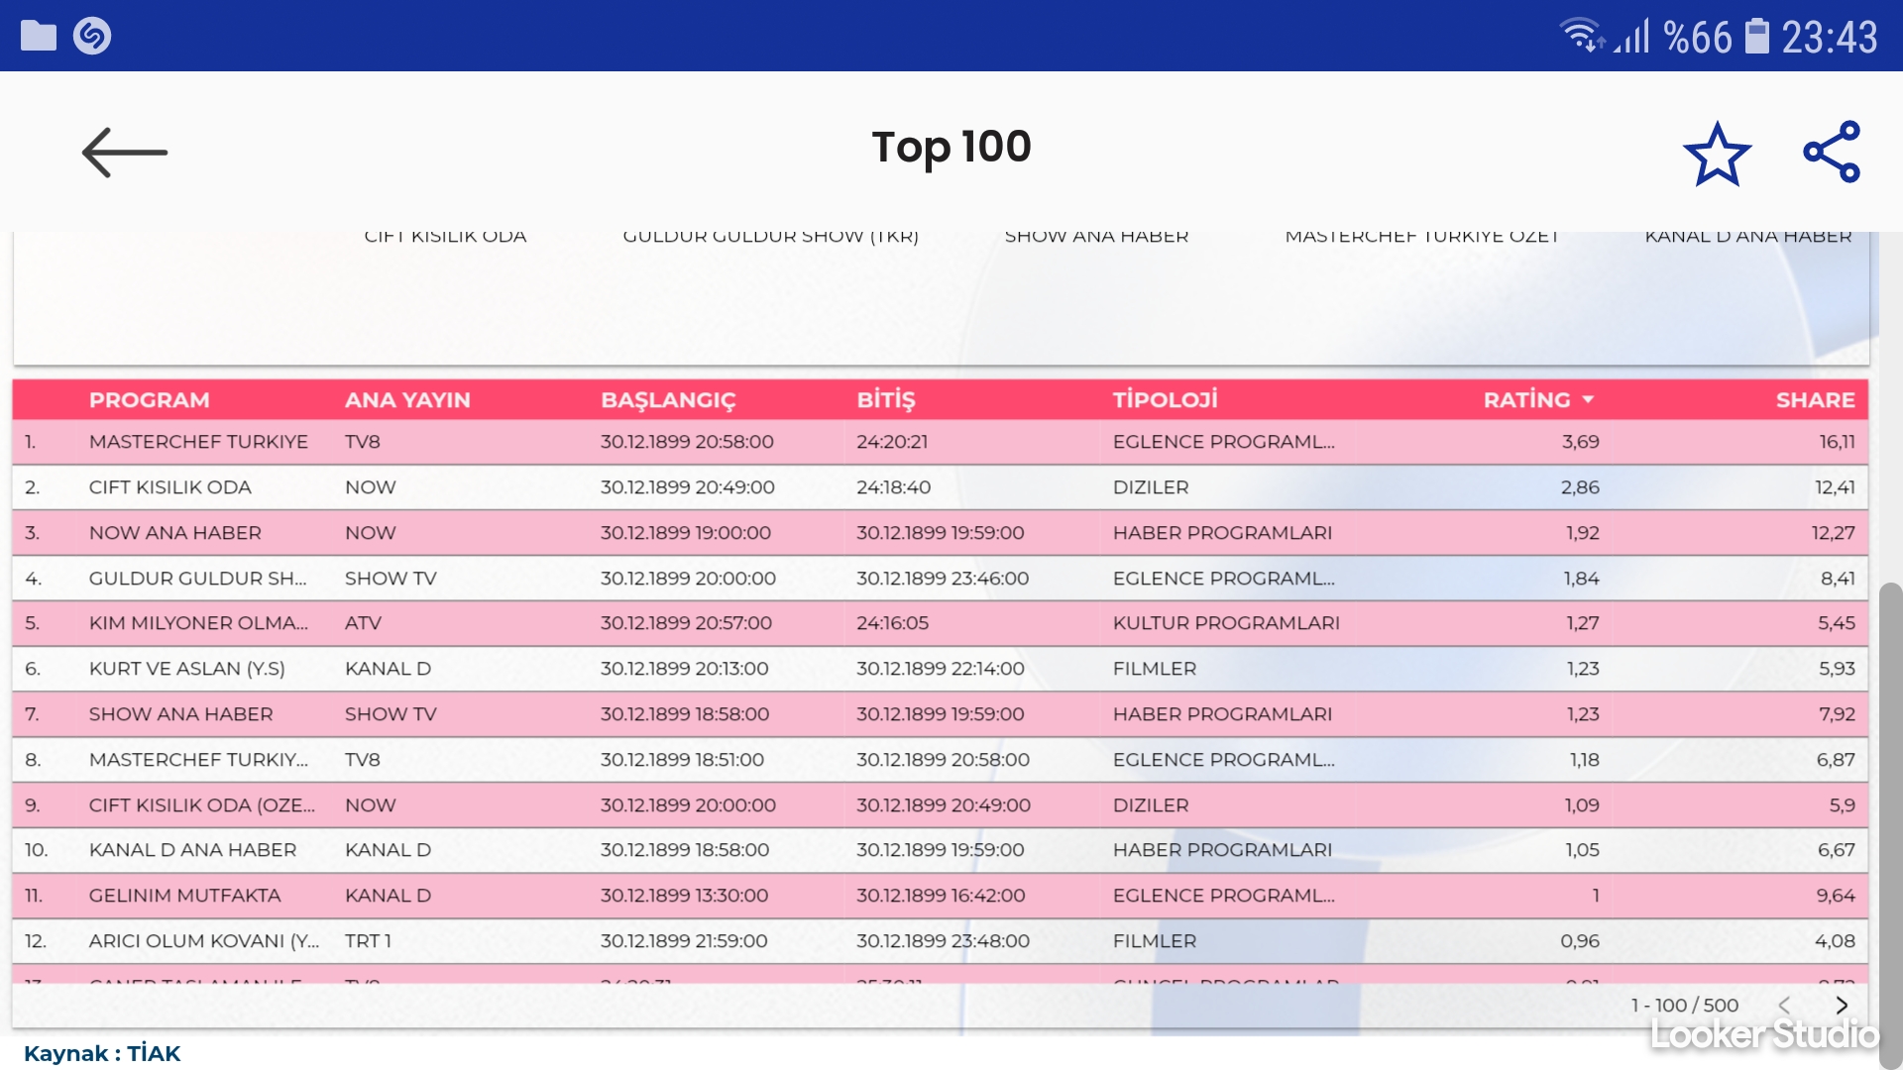
Task: Click the BİTİŞ column header
Action: [x=885, y=400]
